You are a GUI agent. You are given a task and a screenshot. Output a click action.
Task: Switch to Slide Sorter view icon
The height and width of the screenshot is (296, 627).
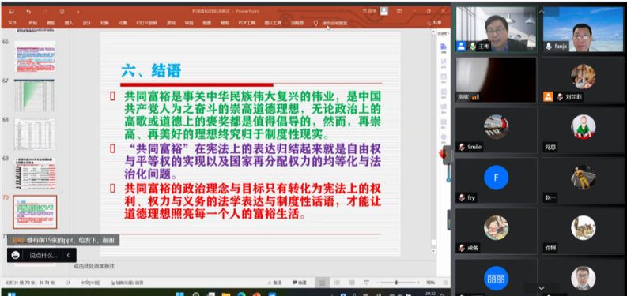click(337, 283)
